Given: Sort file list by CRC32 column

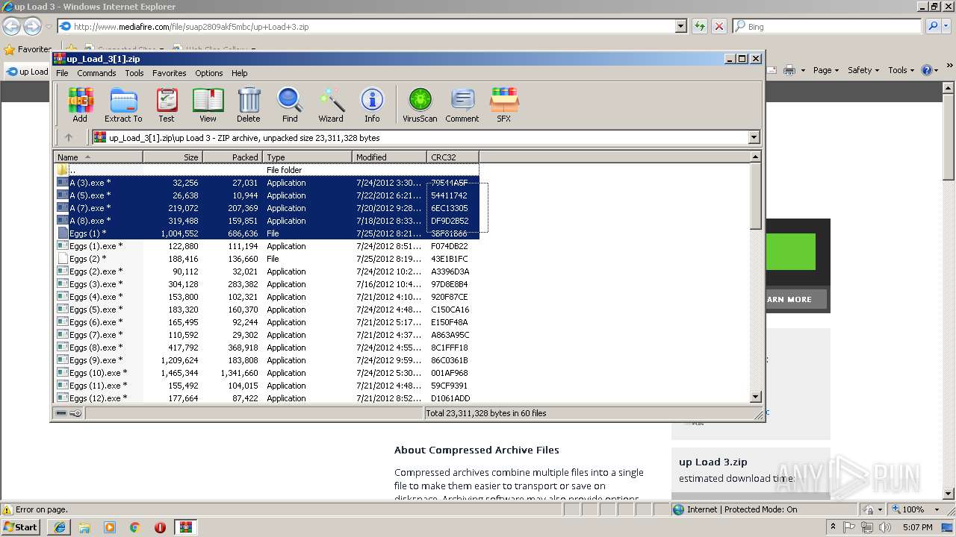Looking at the screenshot, I should pos(453,157).
